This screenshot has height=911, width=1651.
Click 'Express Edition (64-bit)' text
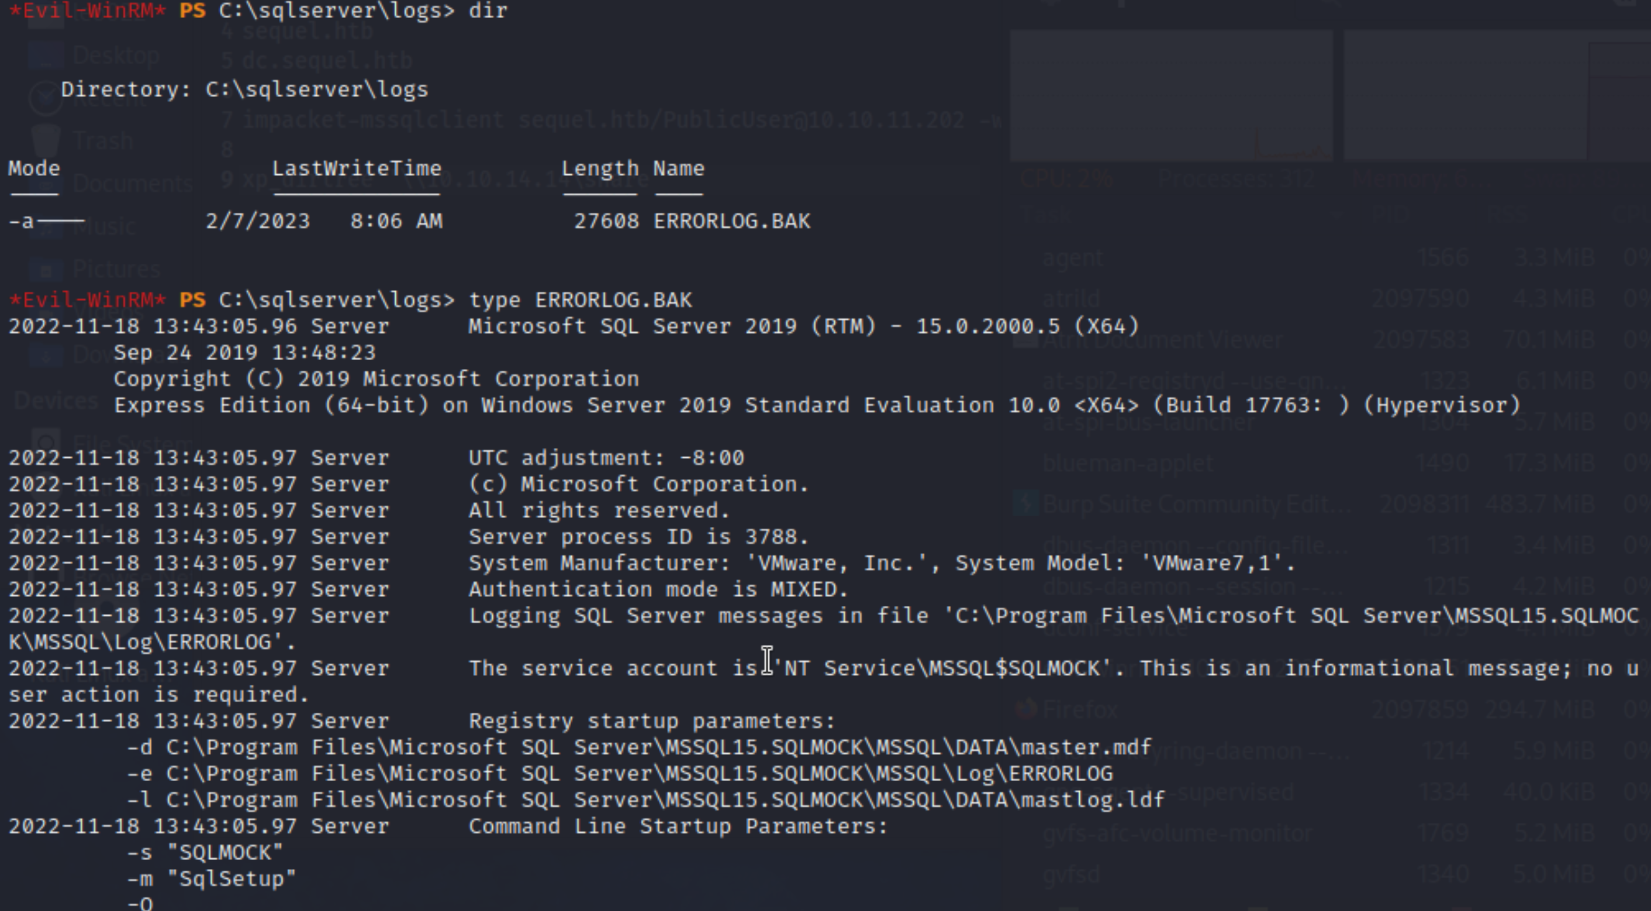pyautogui.click(x=271, y=405)
